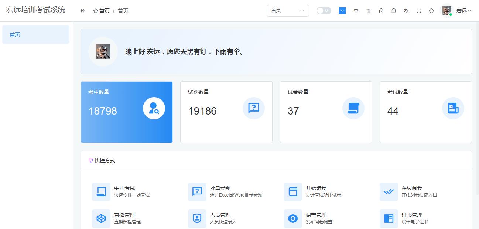This screenshot has width=479, height=229.
Task: Click the language translation icon
Action: tap(406, 11)
